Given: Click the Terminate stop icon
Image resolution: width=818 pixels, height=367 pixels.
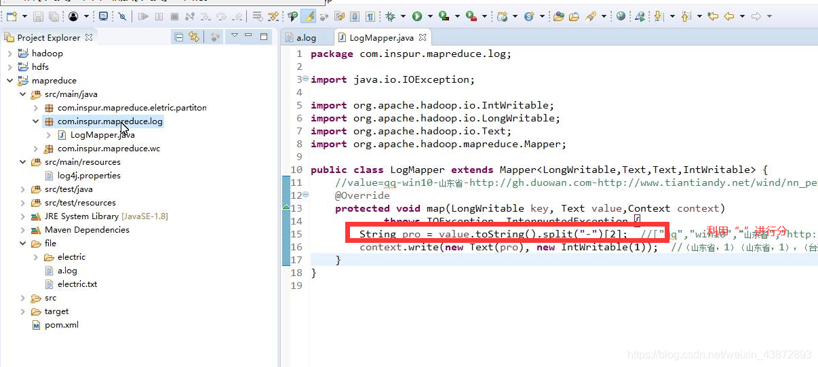Looking at the screenshot, I should [174, 16].
